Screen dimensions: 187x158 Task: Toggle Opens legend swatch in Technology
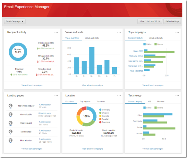pyautogui.click(x=156, y=108)
